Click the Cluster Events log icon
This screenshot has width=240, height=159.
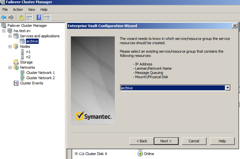point(16,83)
